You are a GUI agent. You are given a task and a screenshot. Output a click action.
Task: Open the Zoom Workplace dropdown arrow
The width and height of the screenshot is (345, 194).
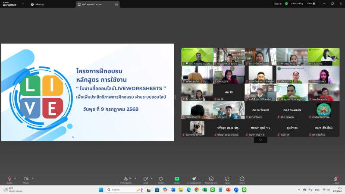[23, 4]
